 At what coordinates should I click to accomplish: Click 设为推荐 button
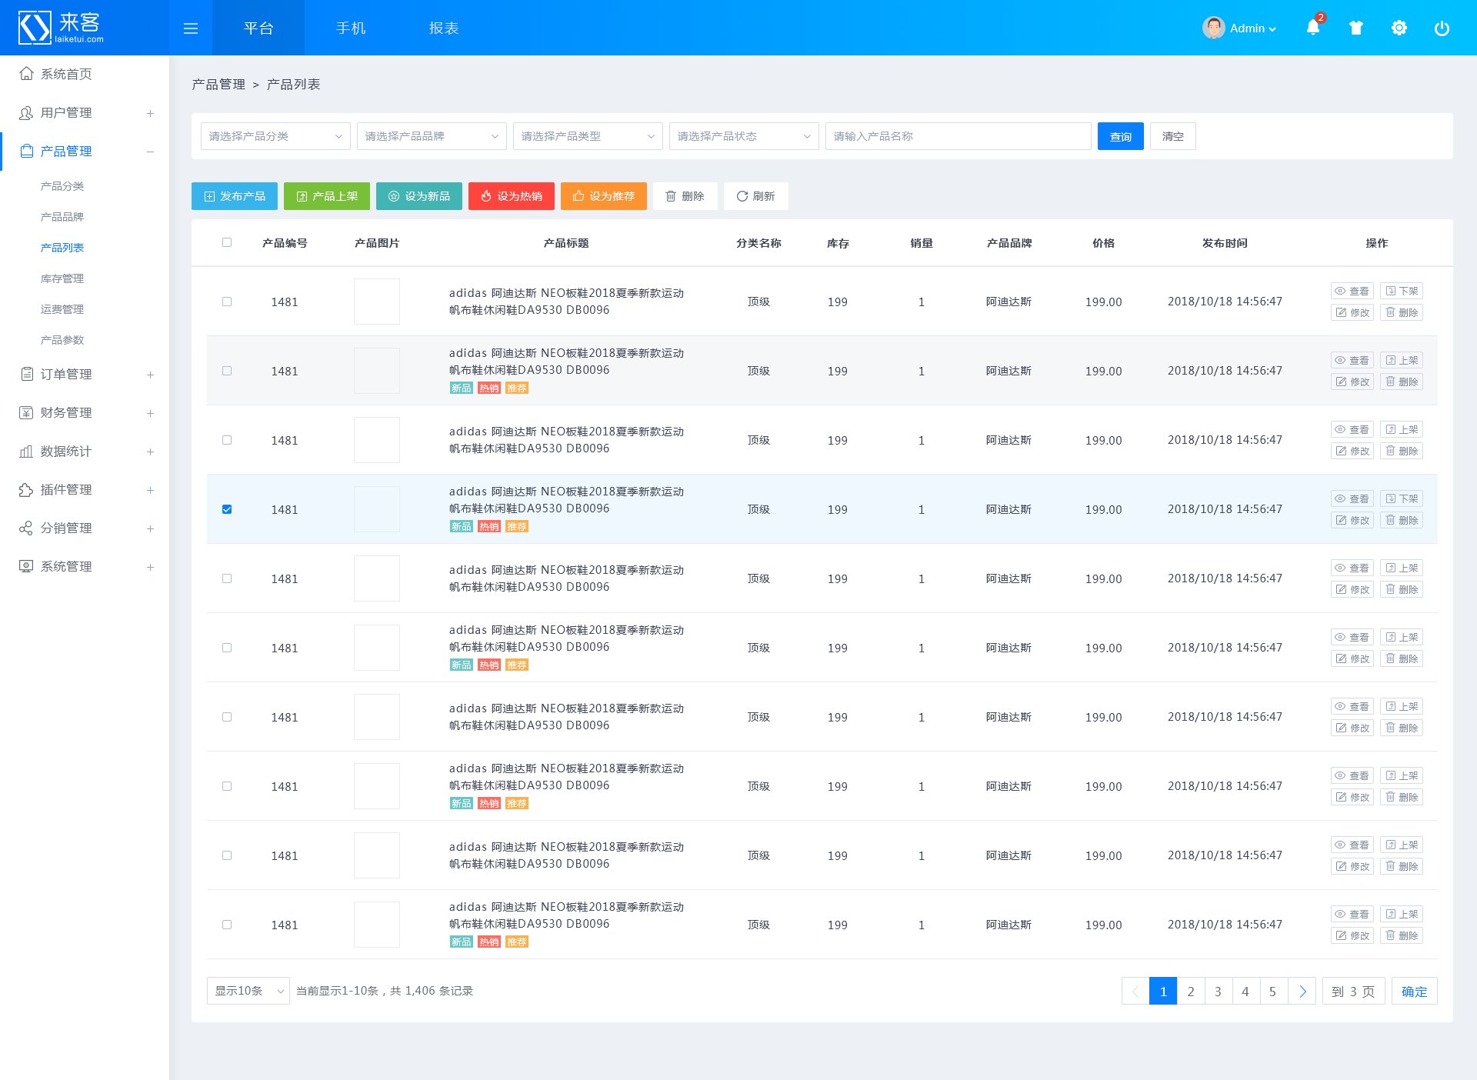pos(604,196)
